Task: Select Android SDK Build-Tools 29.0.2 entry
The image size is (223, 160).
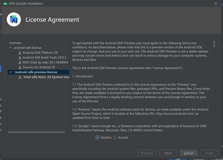Action: click(x=44, y=57)
